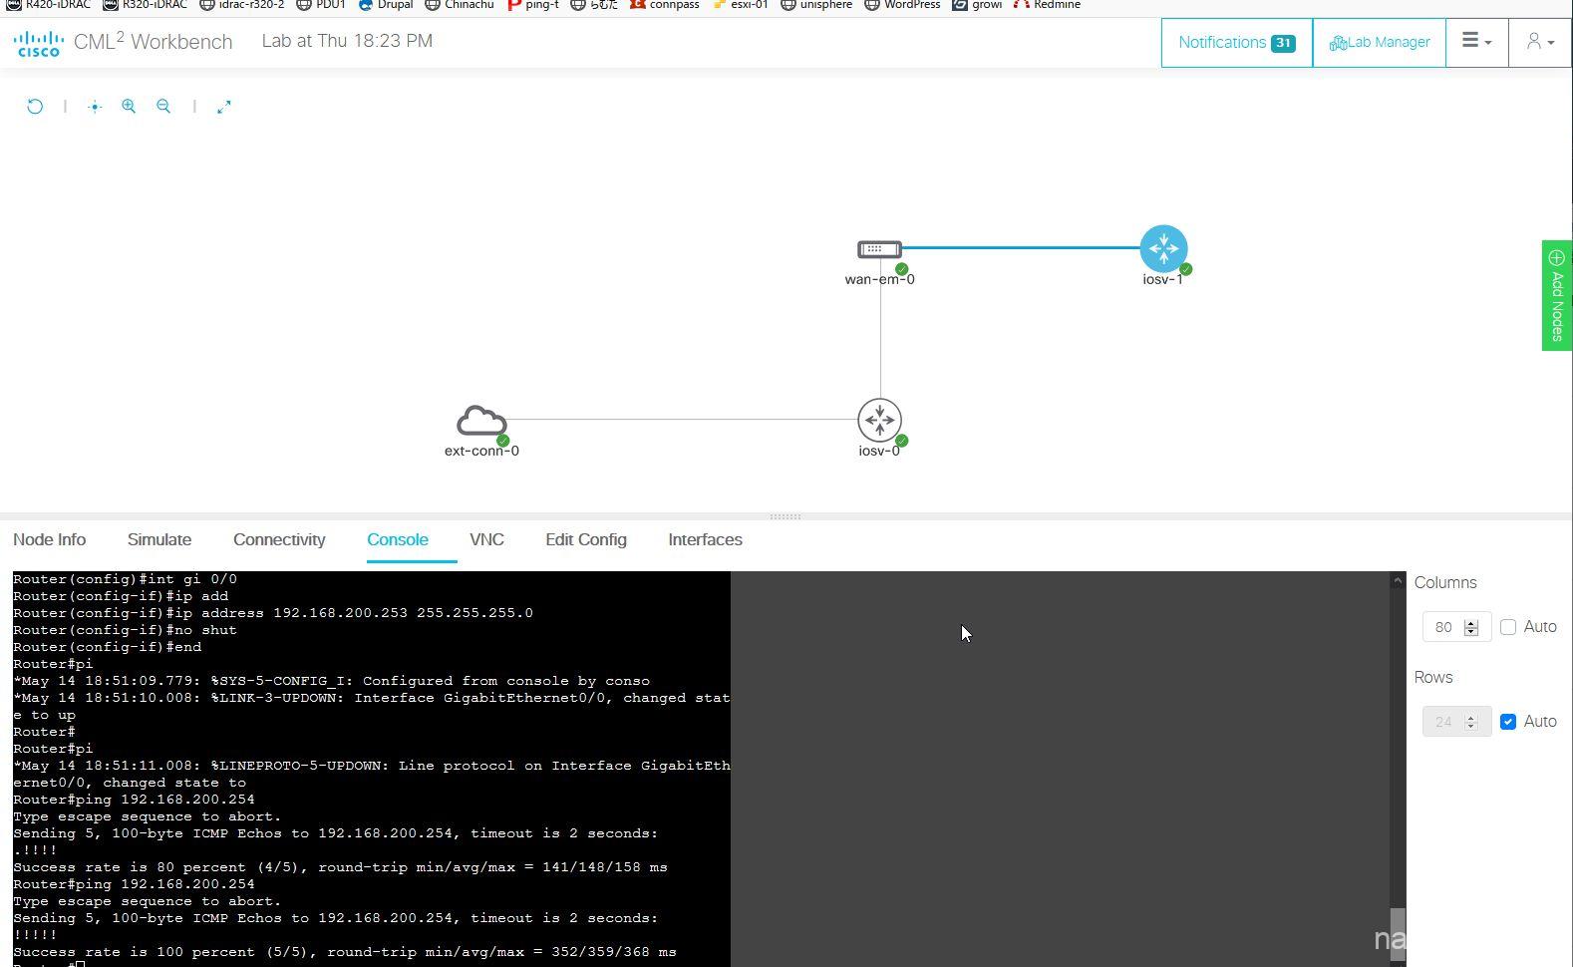Open the R420-iDRAC bookmark
The image size is (1573, 967).
(49, 5)
